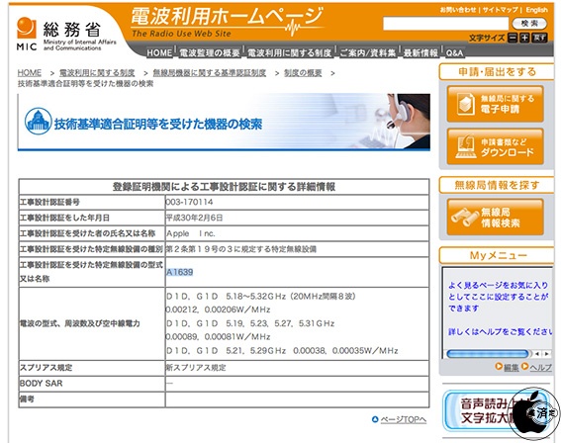Switch site language to English

coord(536,10)
